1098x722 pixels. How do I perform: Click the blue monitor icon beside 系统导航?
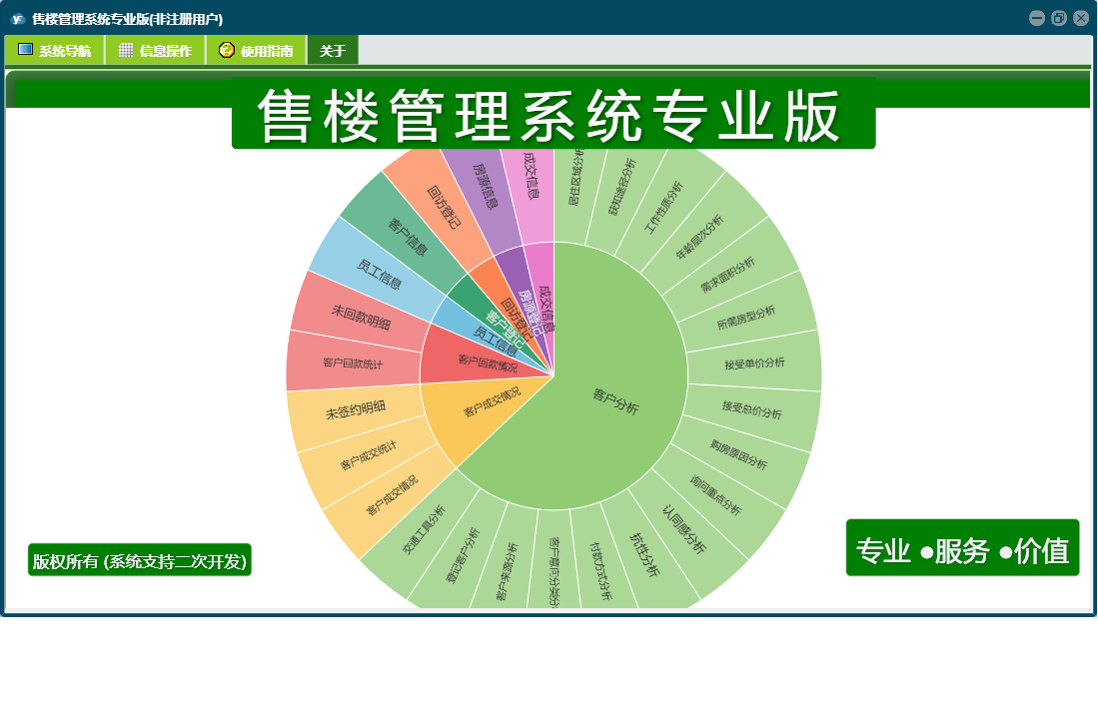25,49
